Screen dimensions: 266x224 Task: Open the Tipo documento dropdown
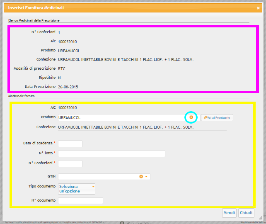tap(77, 189)
